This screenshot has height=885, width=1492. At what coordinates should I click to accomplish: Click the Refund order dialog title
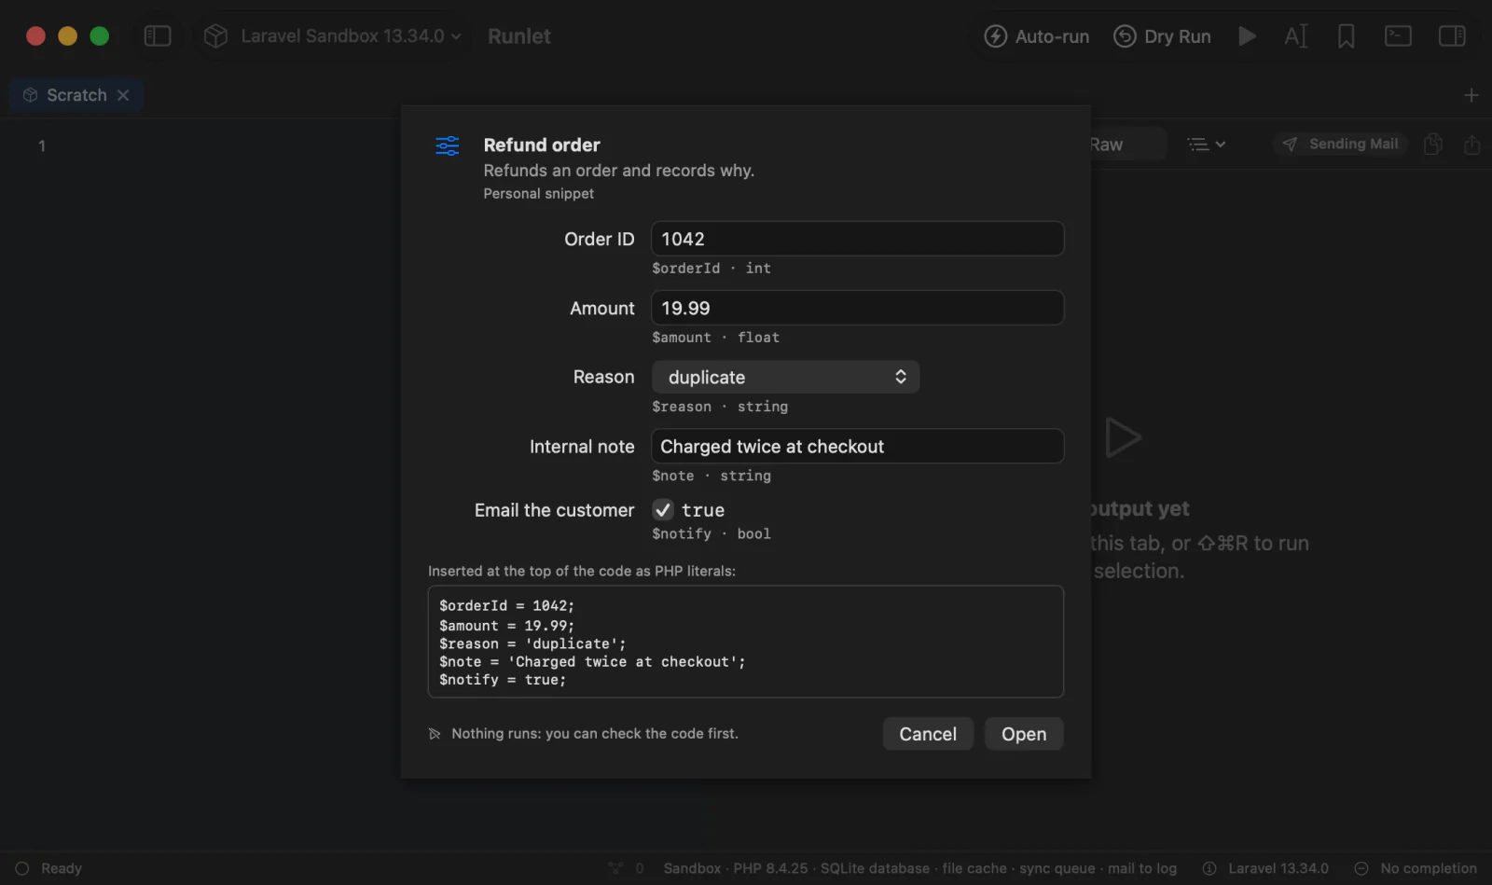(x=542, y=145)
